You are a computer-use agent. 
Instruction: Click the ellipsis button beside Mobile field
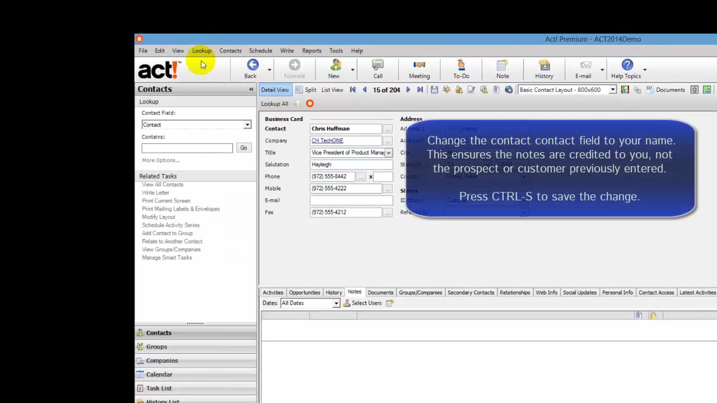[x=387, y=189]
